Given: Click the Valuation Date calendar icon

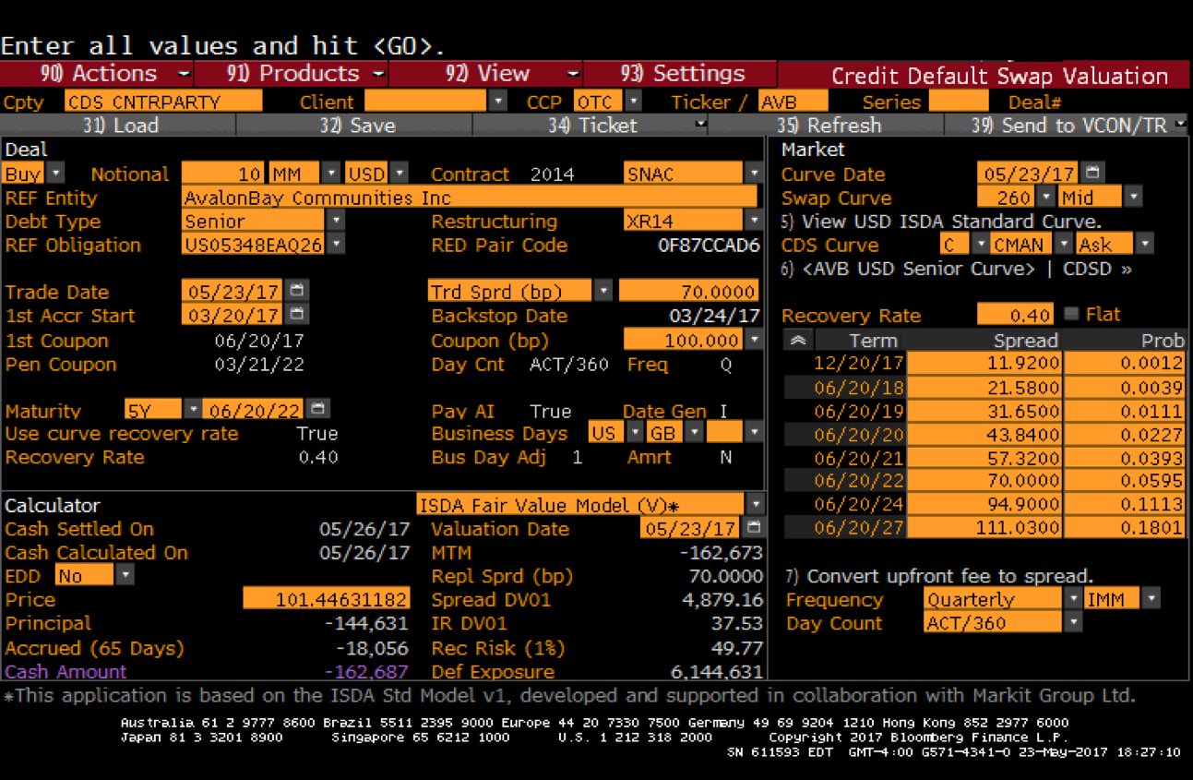Looking at the screenshot, I should [754, 529].
